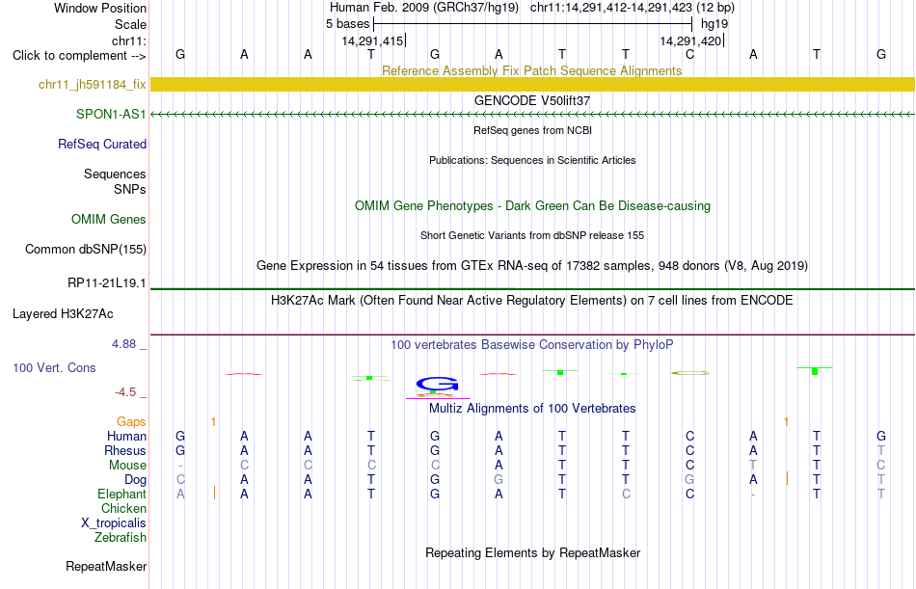Select the 'Elephant' species label
The width and height of the screenshot is (916, 589).
point(122,495)
